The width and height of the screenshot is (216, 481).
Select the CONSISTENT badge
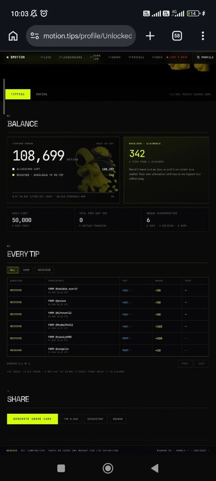[96, 419]
